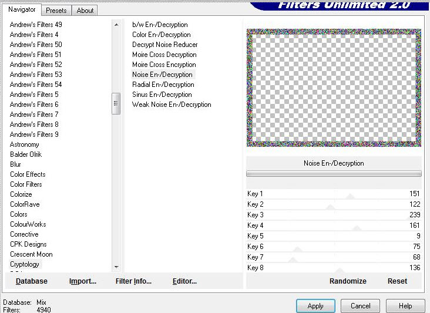Adjust the Key 5 slider
The width and height of the screenshot is (430, 313).
(x=334, y=236)
